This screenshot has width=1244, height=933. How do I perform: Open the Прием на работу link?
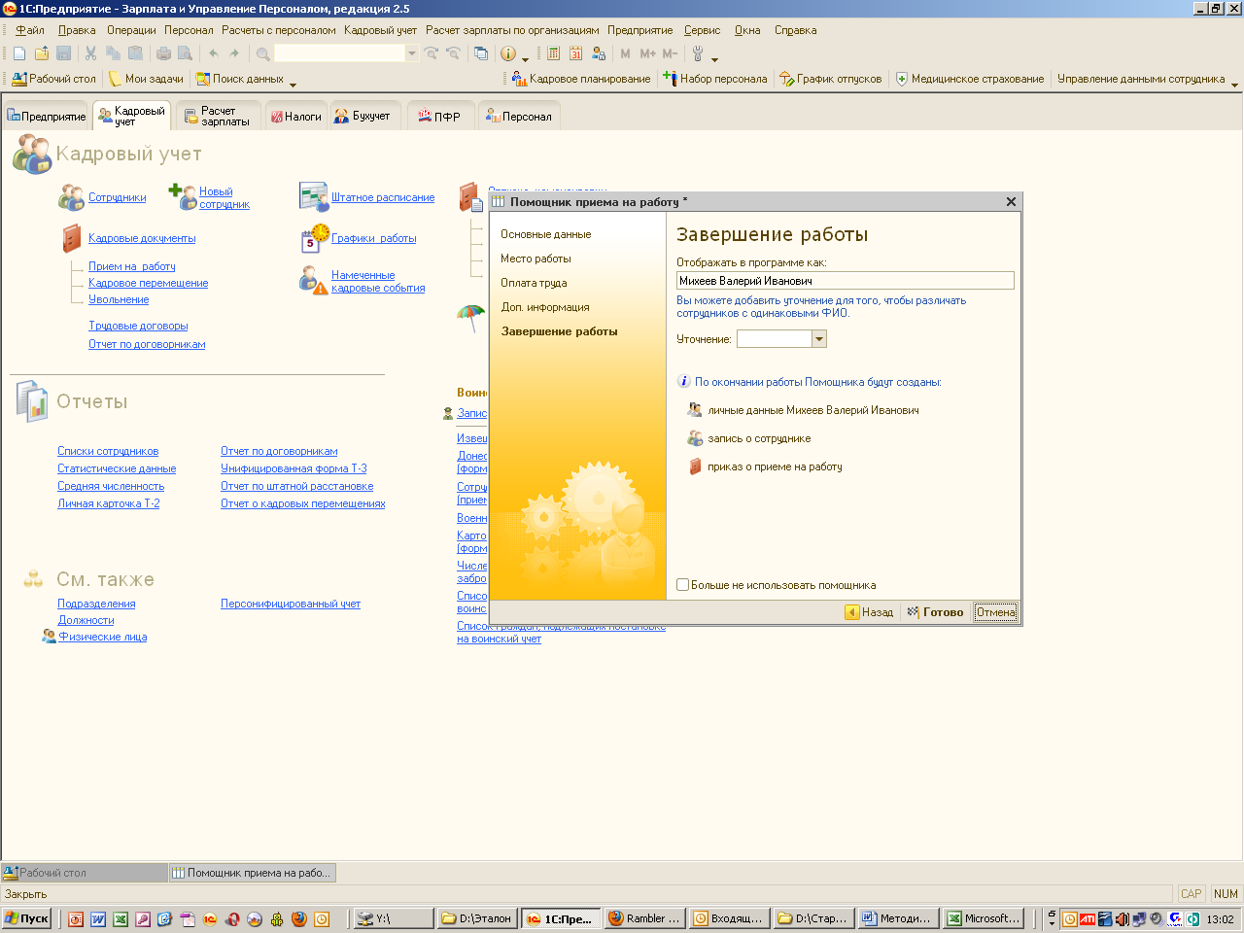[x=132, y=266]
